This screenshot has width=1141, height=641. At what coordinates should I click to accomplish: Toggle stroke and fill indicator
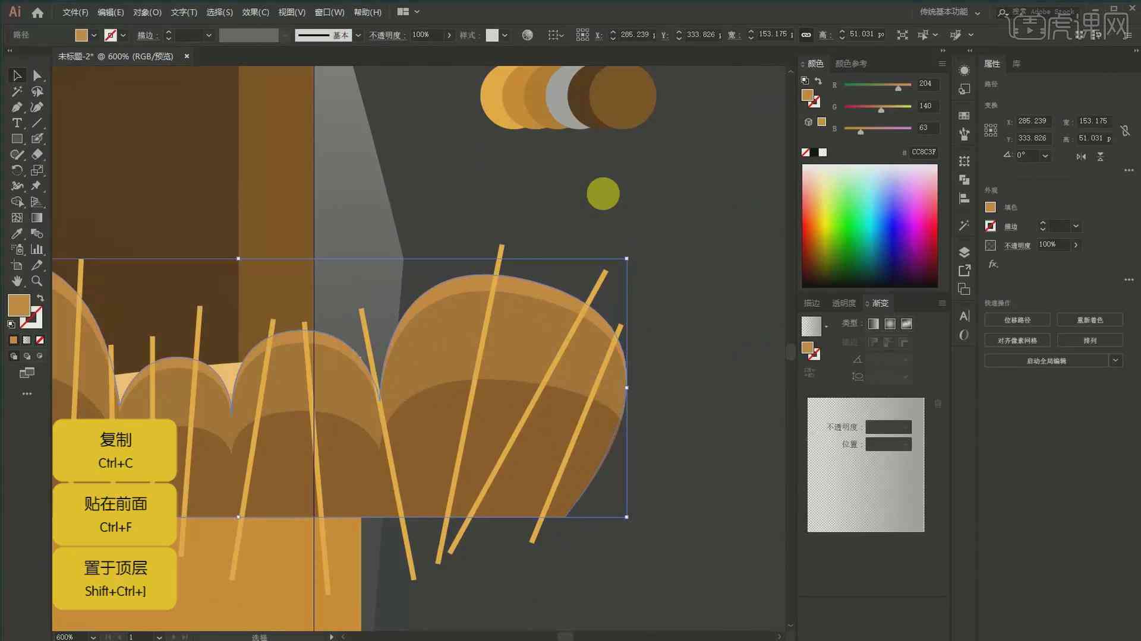pos(41,297)
